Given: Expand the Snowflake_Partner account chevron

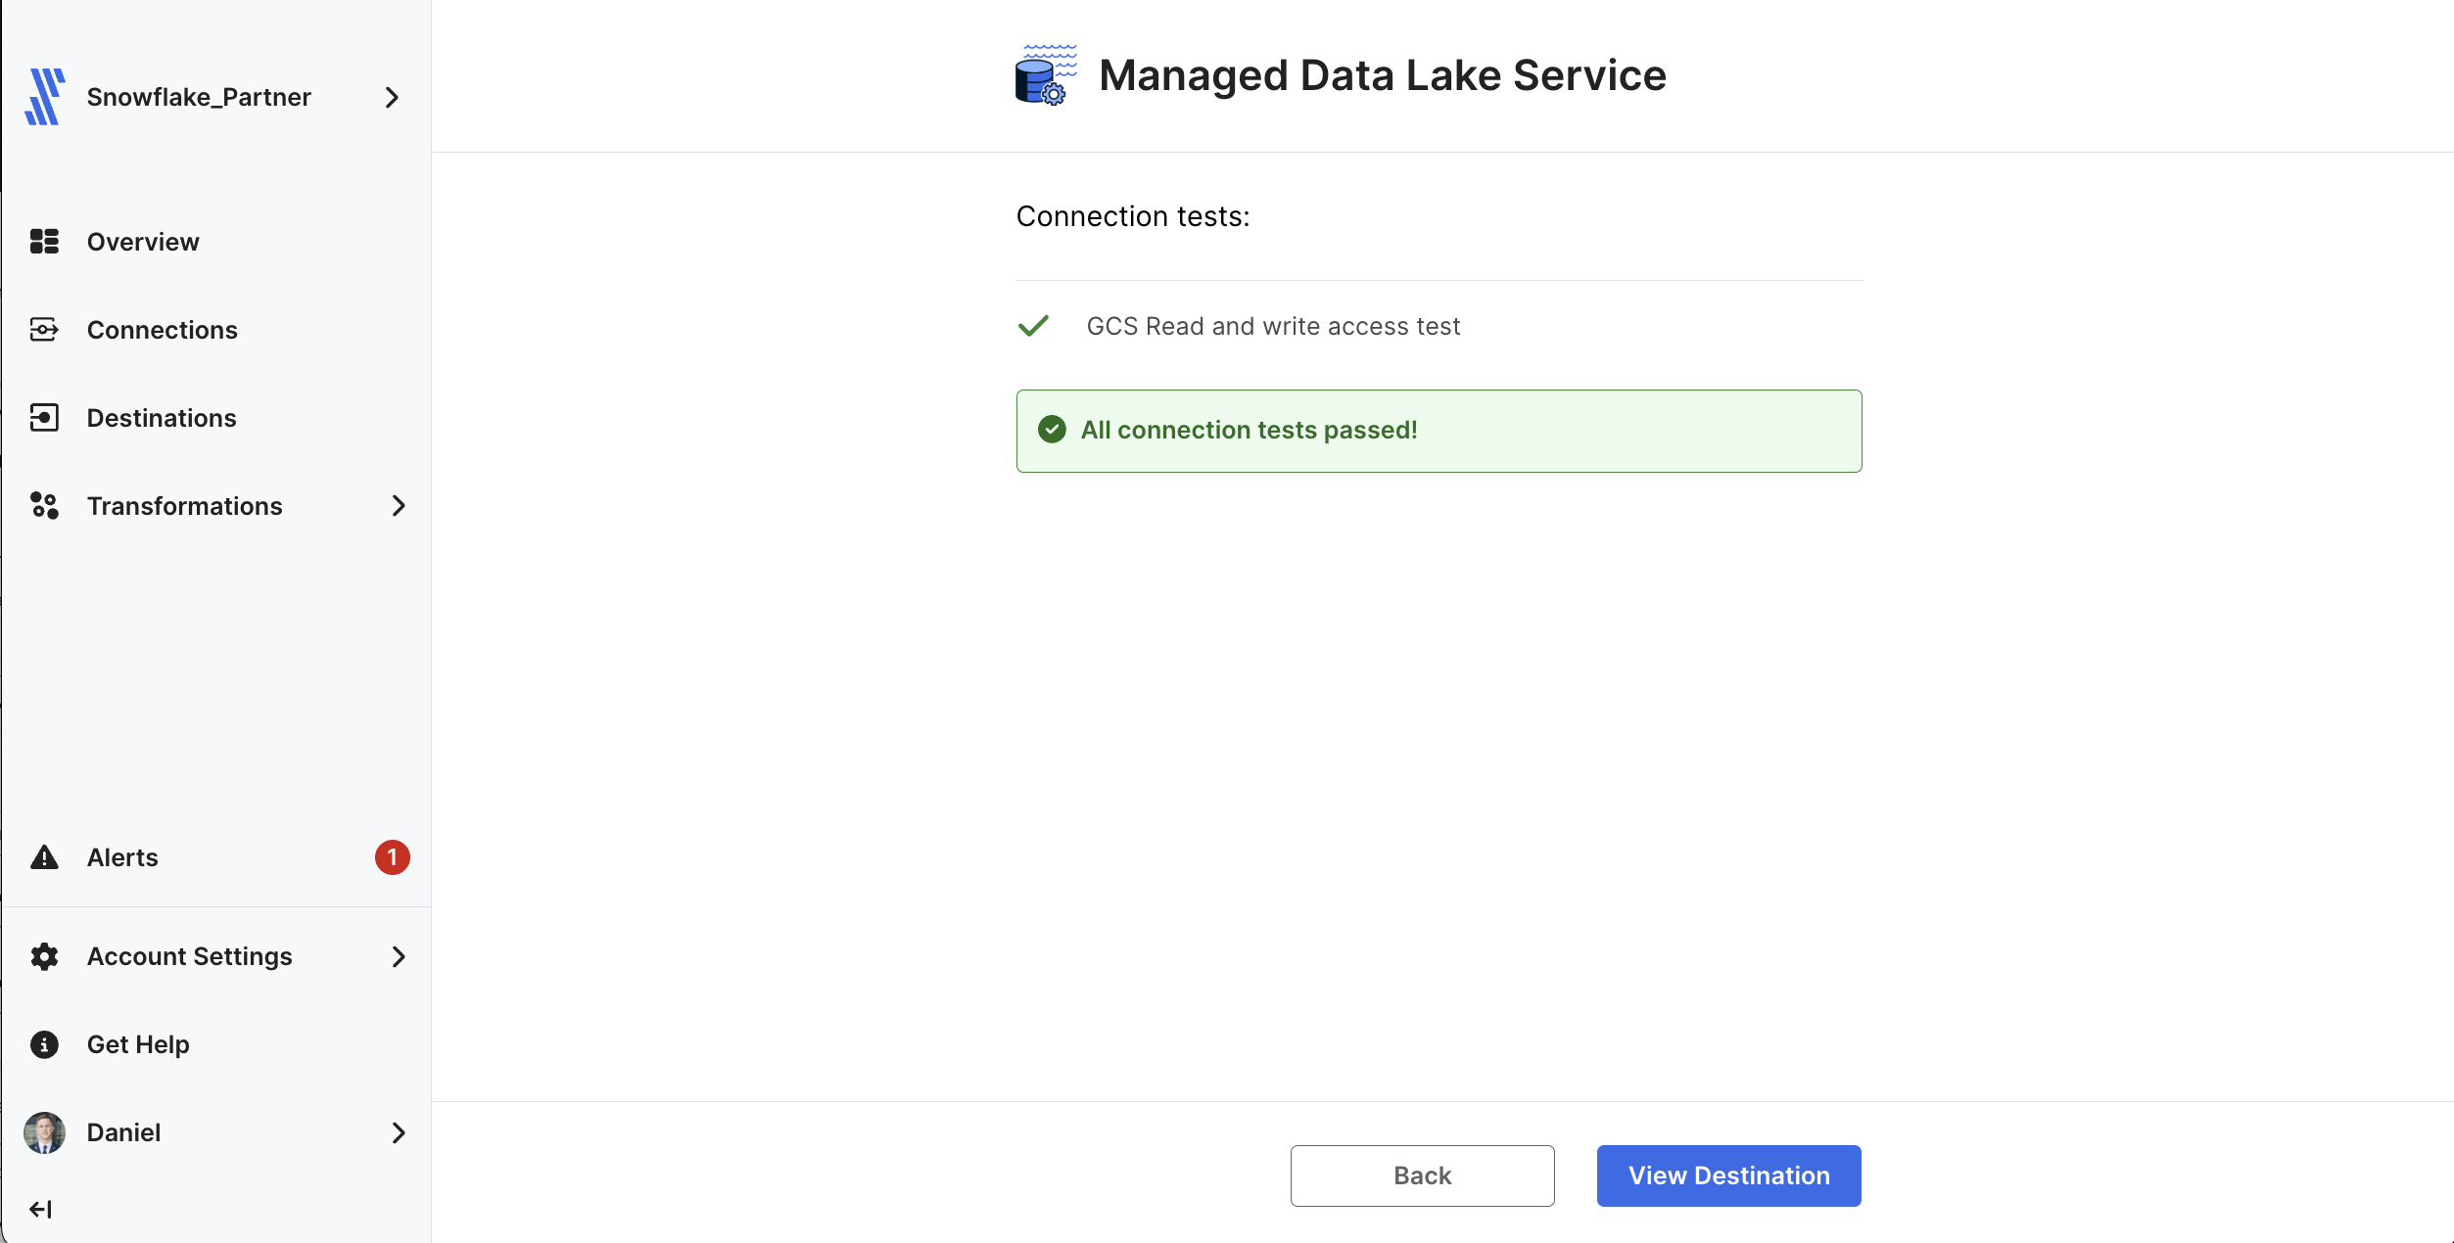Looking at the screenshot, I should coord(392,97).
